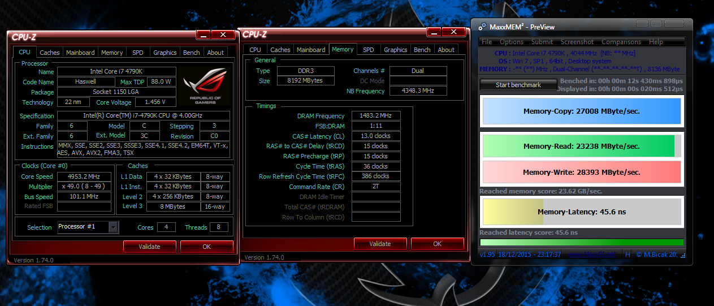Click the Multiplier x 49.0 field
Screen dimensions: 714x306
pyautogui.click(x=84, y=187)
